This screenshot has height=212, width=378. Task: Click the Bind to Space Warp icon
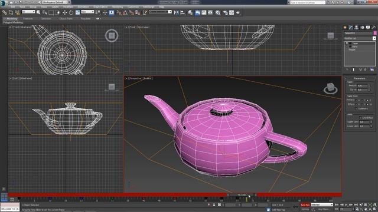17,12
